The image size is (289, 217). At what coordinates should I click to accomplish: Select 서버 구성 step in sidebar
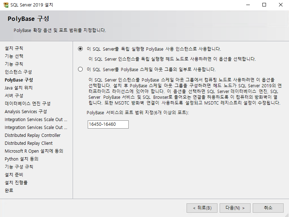click(14, 96)
